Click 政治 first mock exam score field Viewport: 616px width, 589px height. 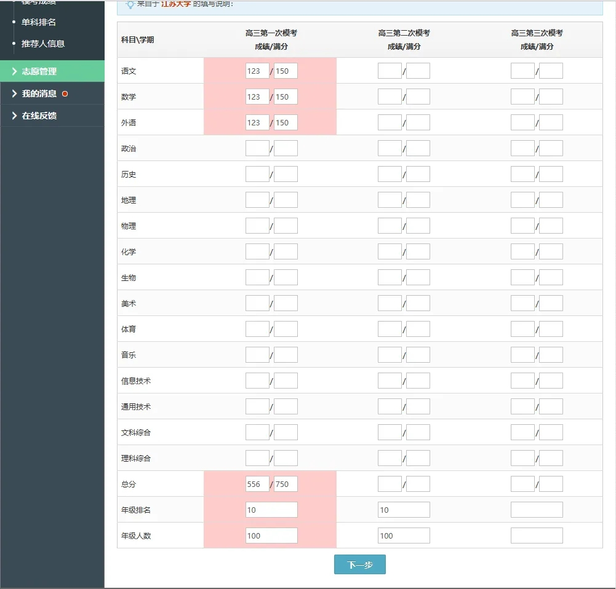[257, 148]
